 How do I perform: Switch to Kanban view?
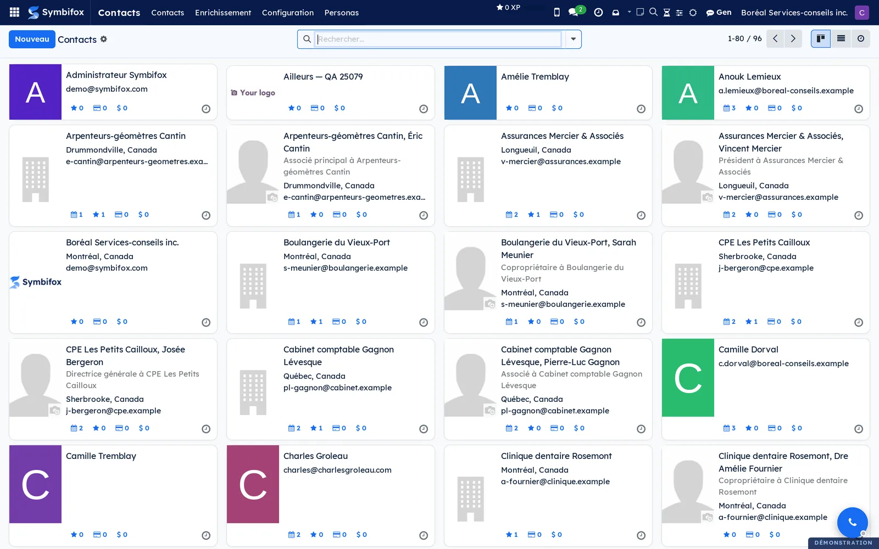click(821, 38)
